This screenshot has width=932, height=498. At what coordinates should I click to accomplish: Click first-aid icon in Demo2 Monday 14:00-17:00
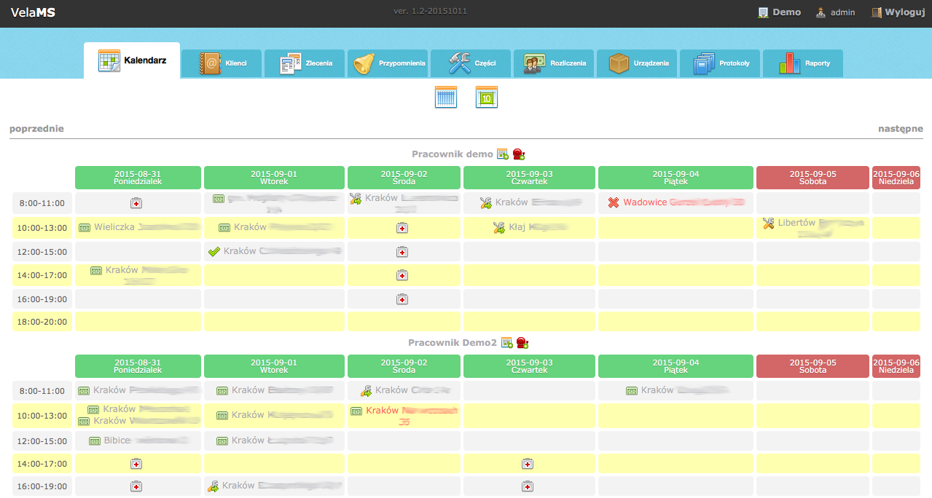coord(136,464)
